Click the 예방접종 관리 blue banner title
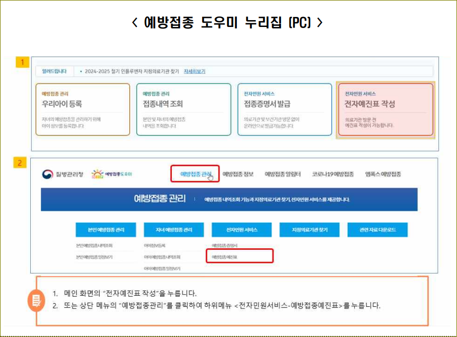457x337 pixels. 160,198
